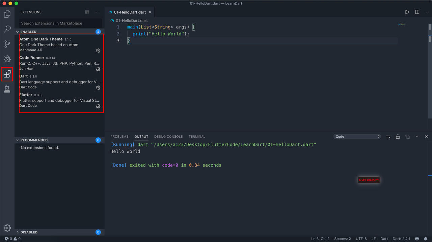Open the Search view in activity bar
Viewport: 432px width, 242px height.
(x=7, y=29)
